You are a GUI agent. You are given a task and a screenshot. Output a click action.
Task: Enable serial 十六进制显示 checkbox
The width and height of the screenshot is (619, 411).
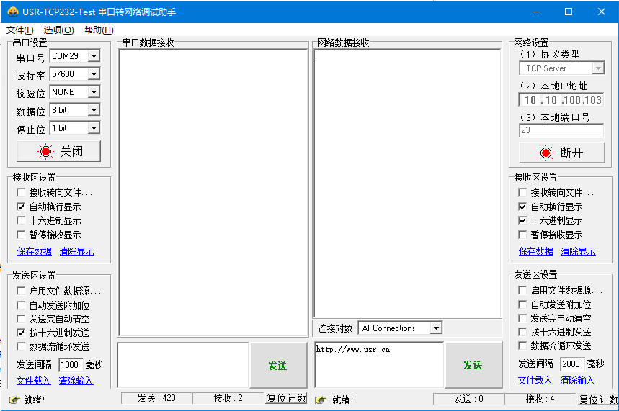(21, 221)
